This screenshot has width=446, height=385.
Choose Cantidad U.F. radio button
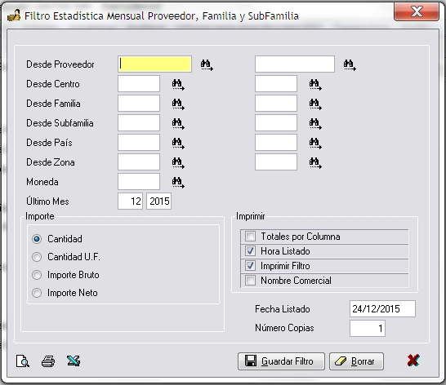click(37, 257)
